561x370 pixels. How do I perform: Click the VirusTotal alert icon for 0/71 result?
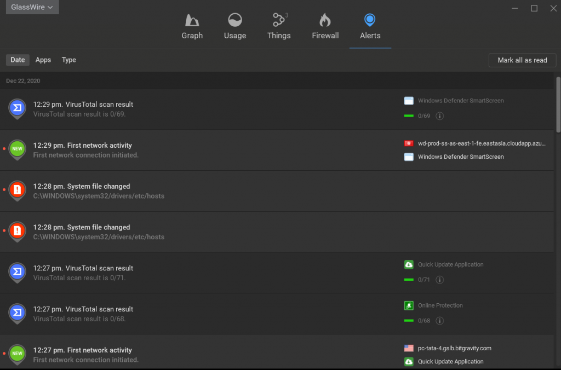click(17, 273)
